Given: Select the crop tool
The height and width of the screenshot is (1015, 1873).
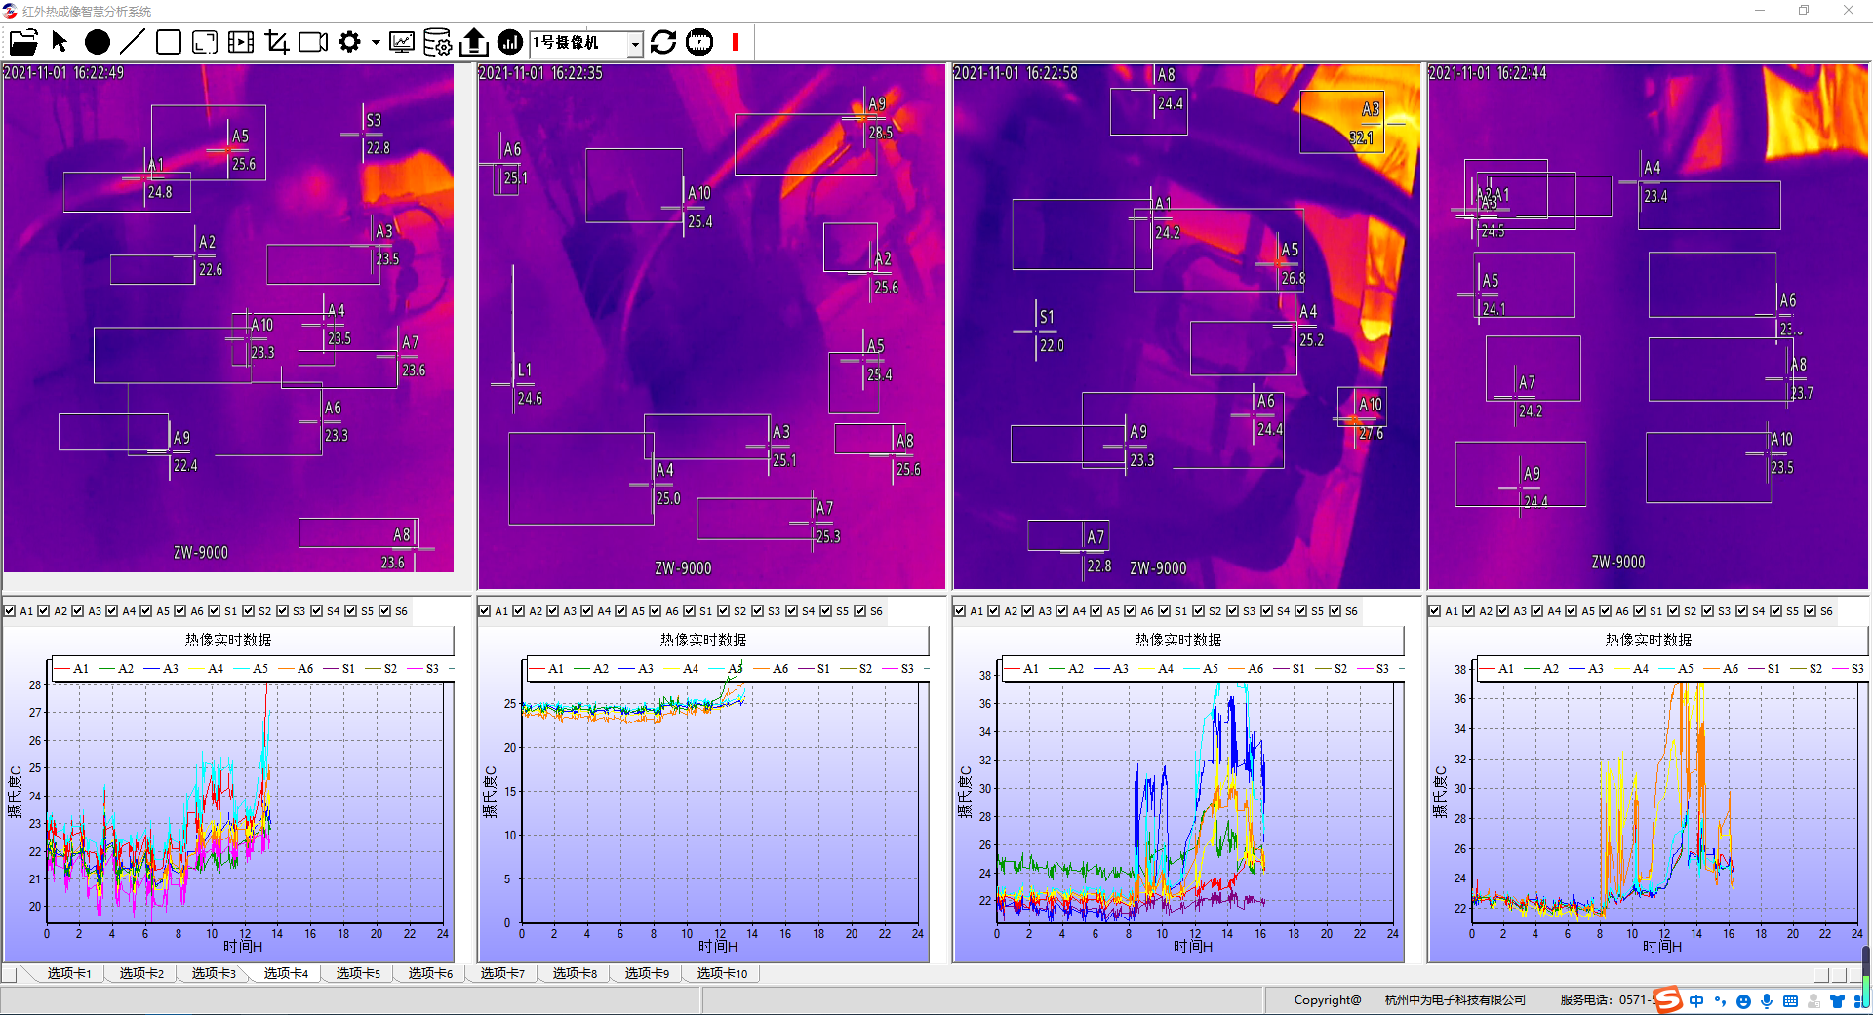Looking at the screenshot, I should pyautogui.click(x=277, y=42).
